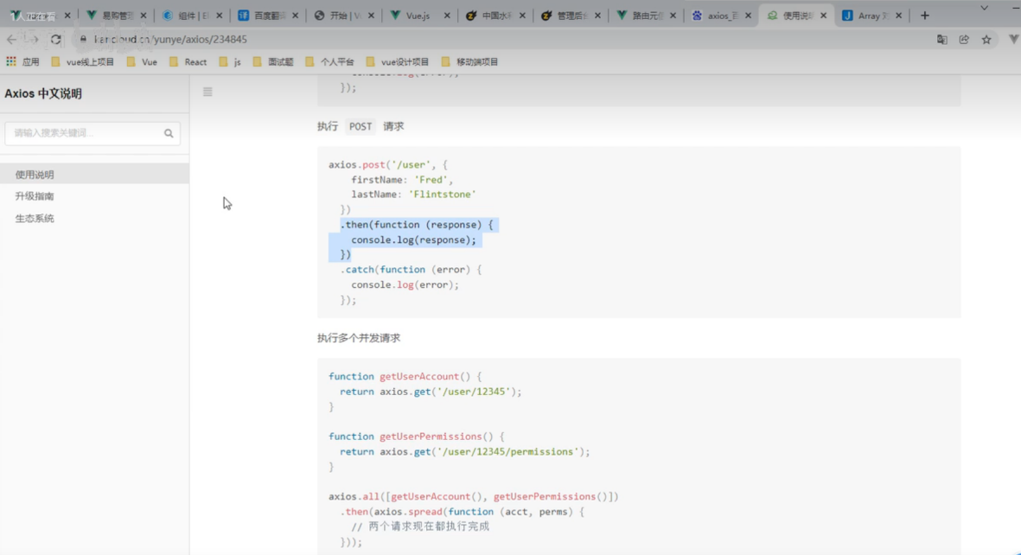The image size is (1021, 555).
Task: Go back to previous page
Action: tap(12, 39)
